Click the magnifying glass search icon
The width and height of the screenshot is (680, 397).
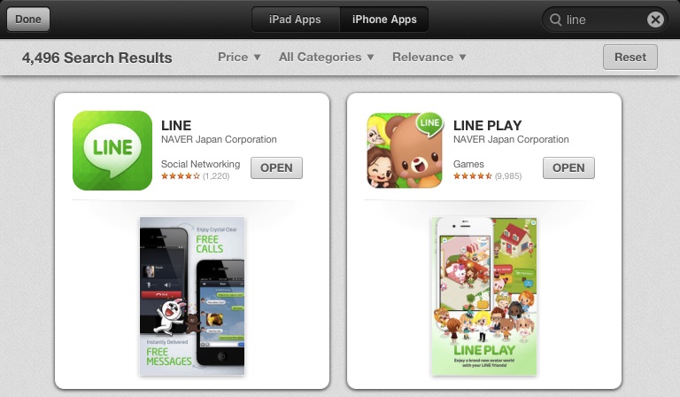(x=555, y=19)
